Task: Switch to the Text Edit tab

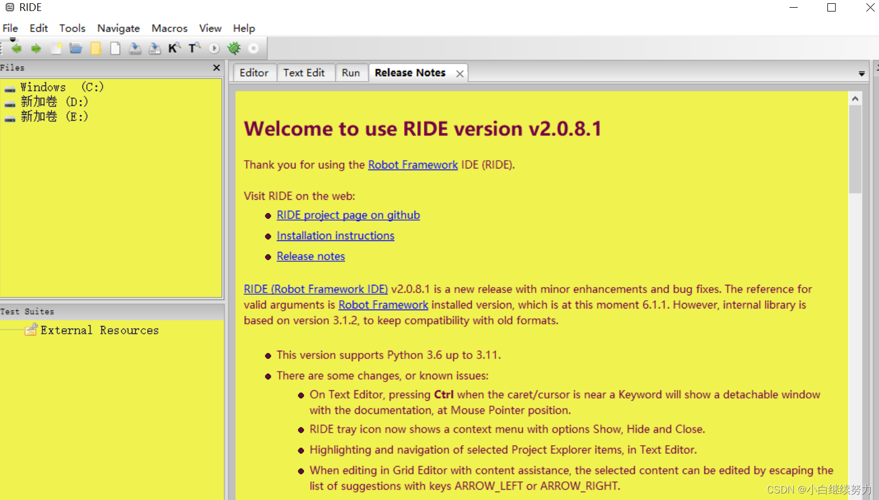Action: point(304,73)
